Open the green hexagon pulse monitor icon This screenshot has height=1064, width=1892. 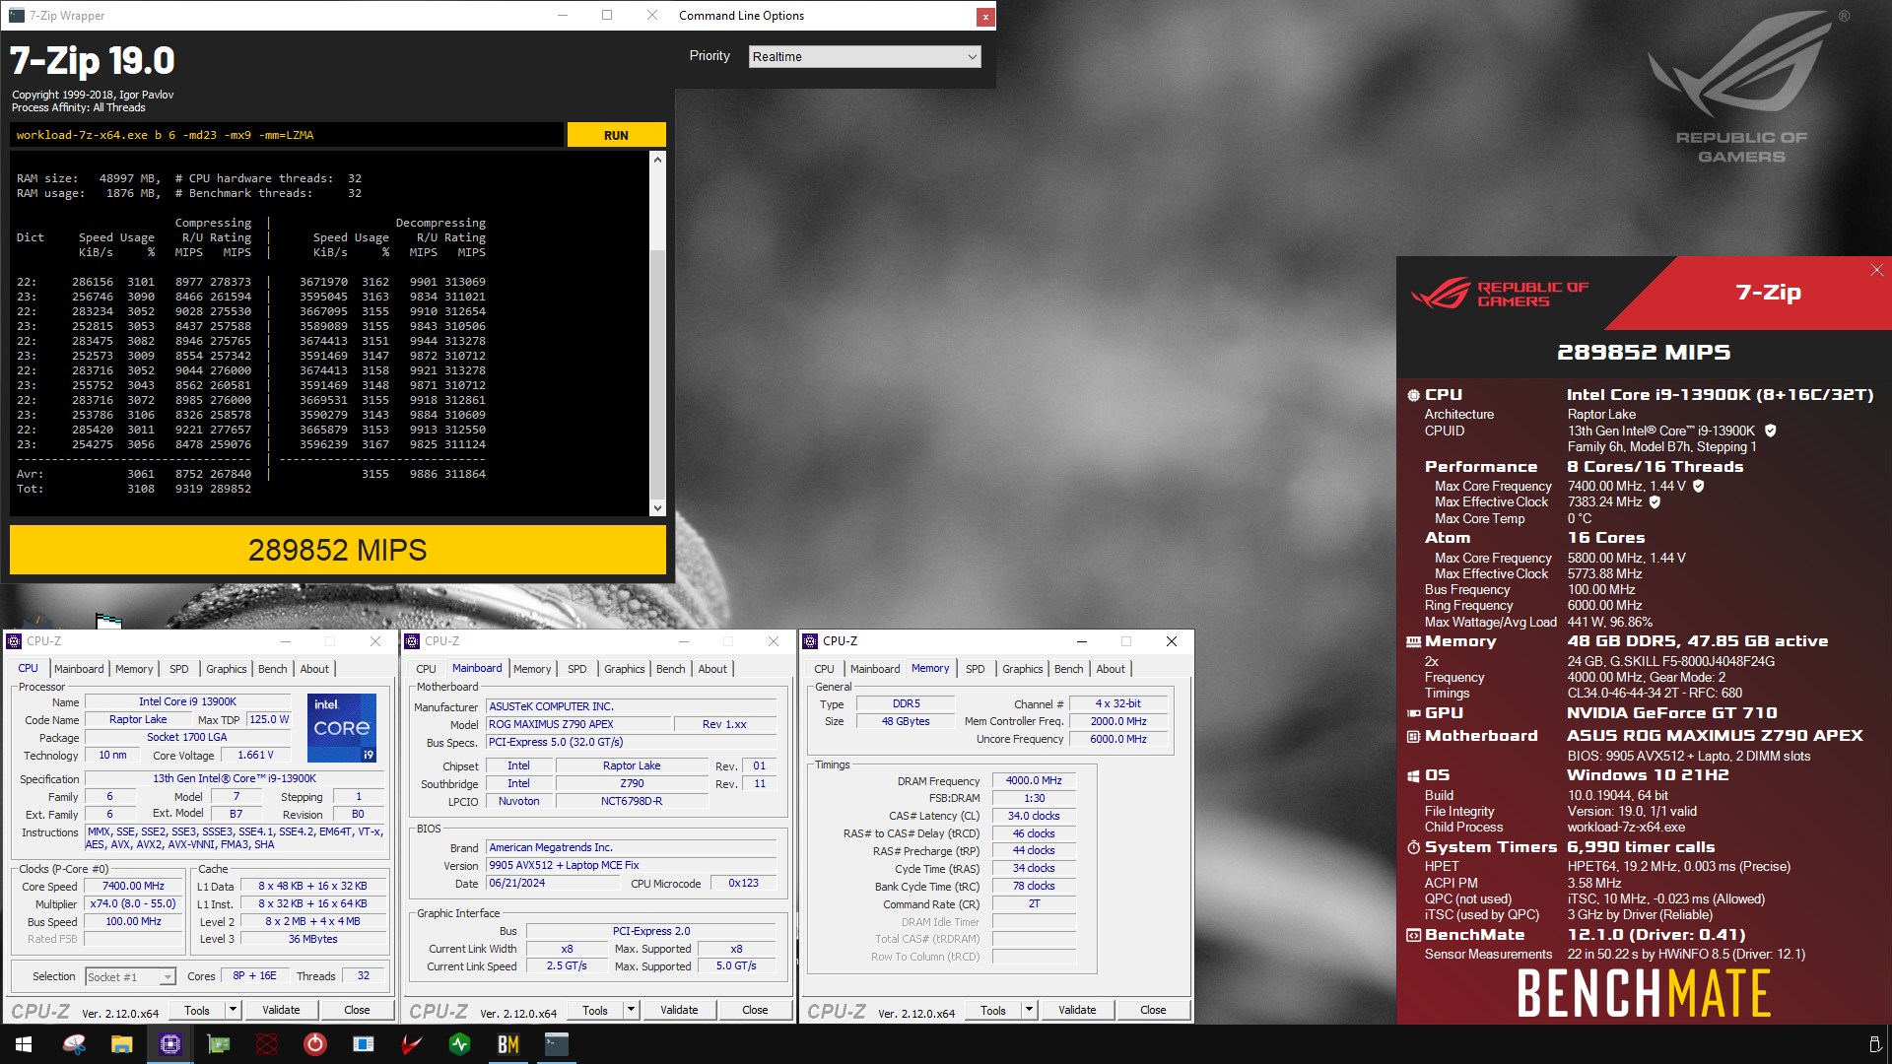pyautogui.click(x=460, y=1044)
